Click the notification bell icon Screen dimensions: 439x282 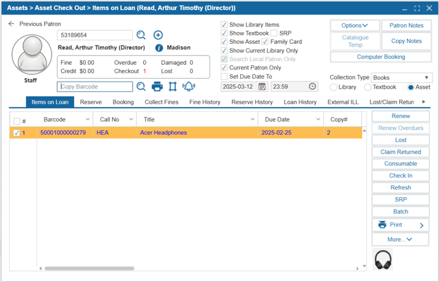click(x=188, y=86)
